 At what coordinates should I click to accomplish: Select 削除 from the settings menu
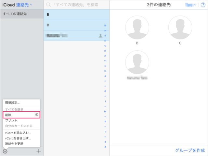pyautogui.click(x=8, y=115)
